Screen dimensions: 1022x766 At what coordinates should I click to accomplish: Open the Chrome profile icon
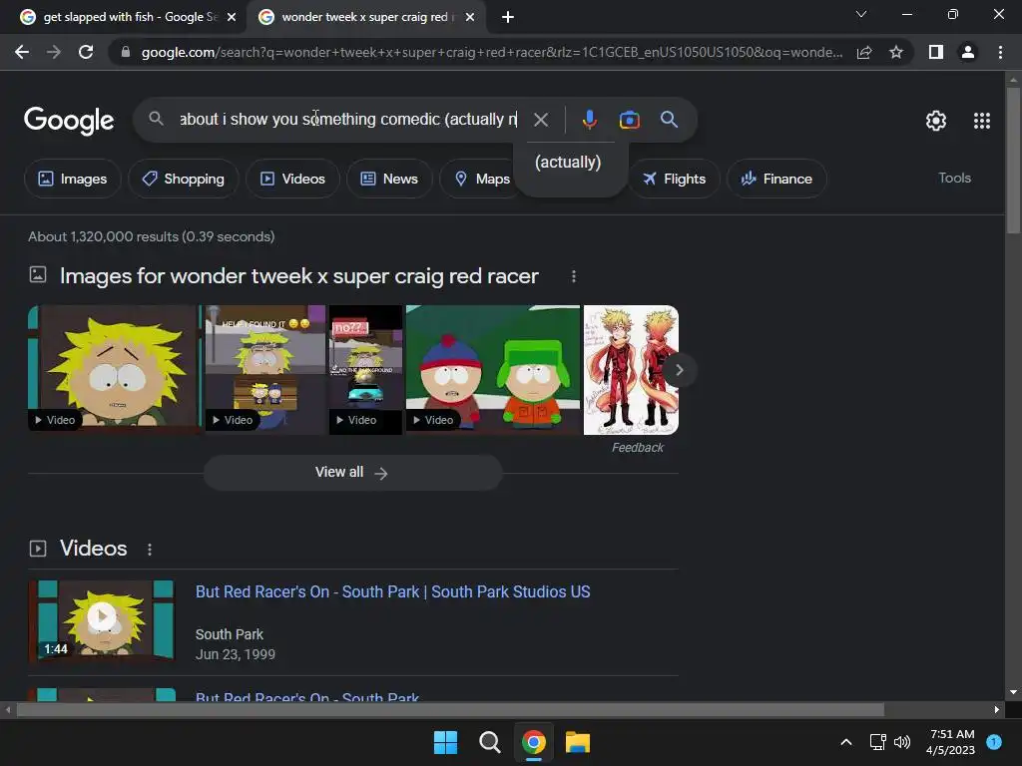coord(968,52)
